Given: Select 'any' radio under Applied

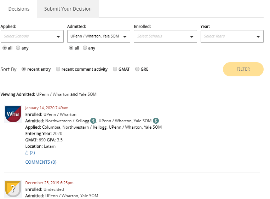Looking at the screenshot, I should [18, 48].
